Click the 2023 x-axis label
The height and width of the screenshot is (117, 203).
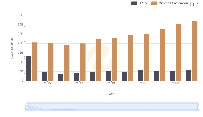[x=176, y=83]
